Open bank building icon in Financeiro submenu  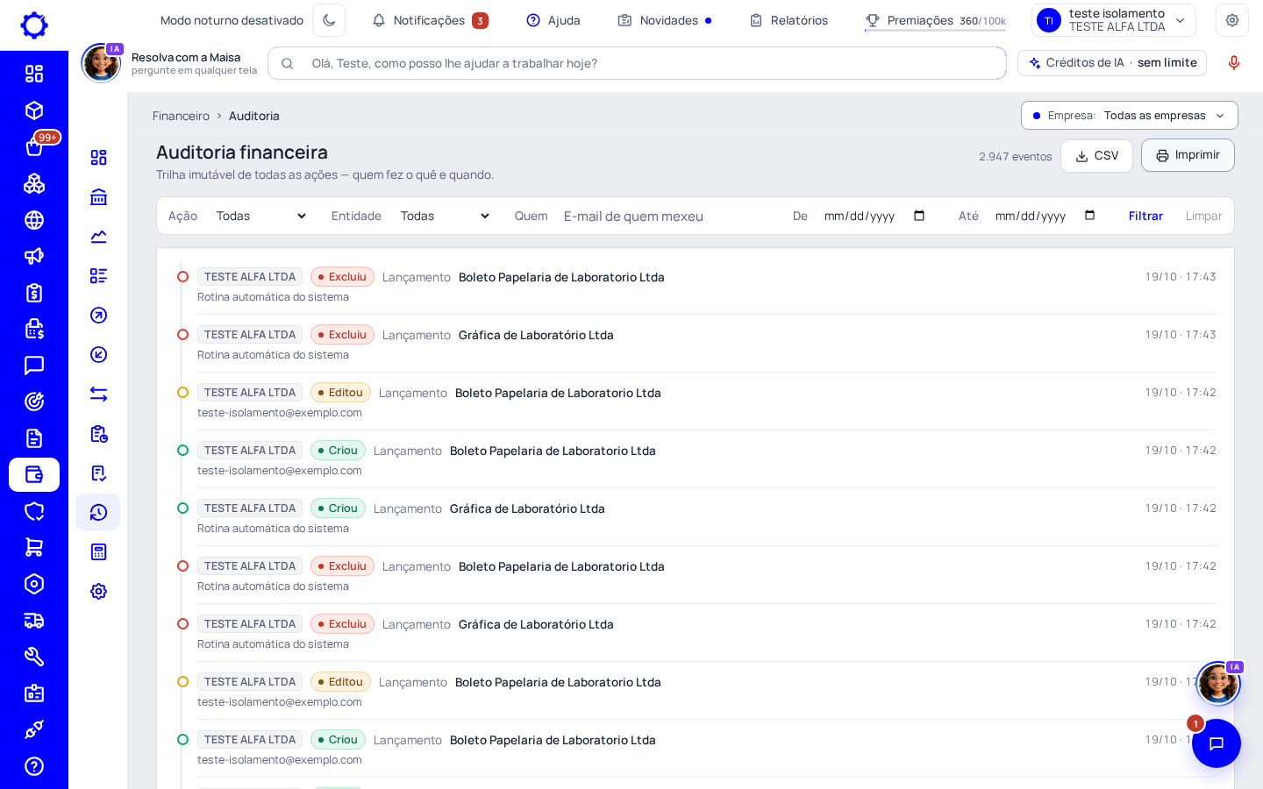coord(98,196)
